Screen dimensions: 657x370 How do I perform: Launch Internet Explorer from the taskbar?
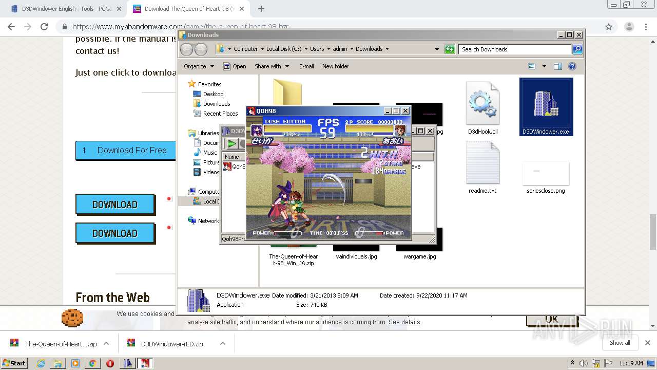(x=41, y=363)
